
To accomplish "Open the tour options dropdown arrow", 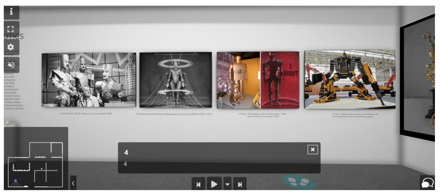I will pyautogui.click(x=228, y=184).
